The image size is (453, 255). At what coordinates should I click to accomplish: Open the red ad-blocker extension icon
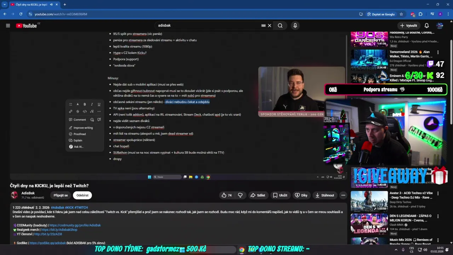[x=413, y=14]
